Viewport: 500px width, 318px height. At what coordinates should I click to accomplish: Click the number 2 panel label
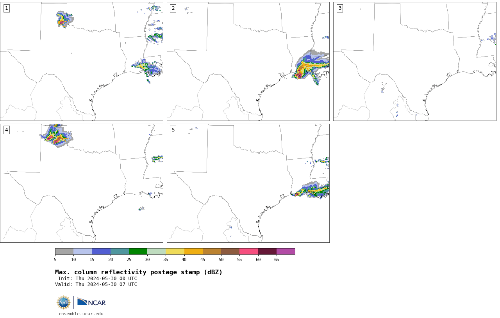click(x=173, y=8)
